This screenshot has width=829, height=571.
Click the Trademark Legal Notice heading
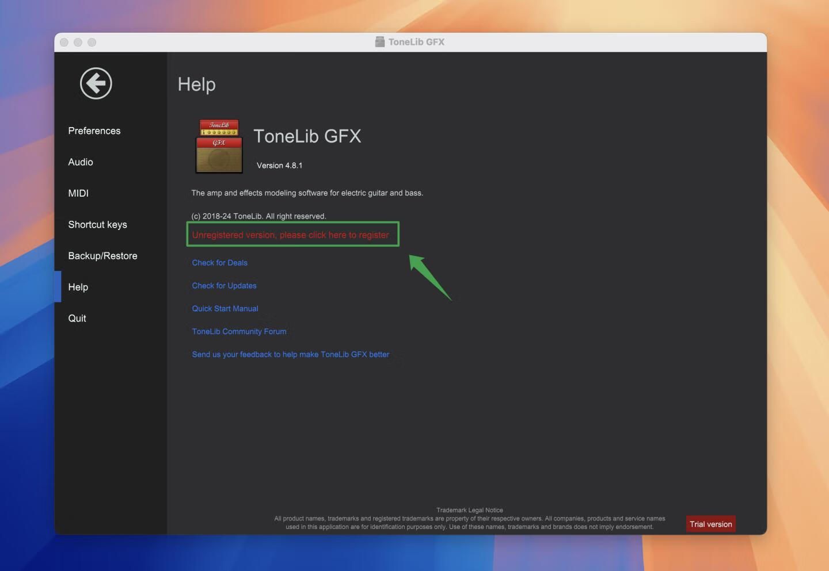coord(470,510)
